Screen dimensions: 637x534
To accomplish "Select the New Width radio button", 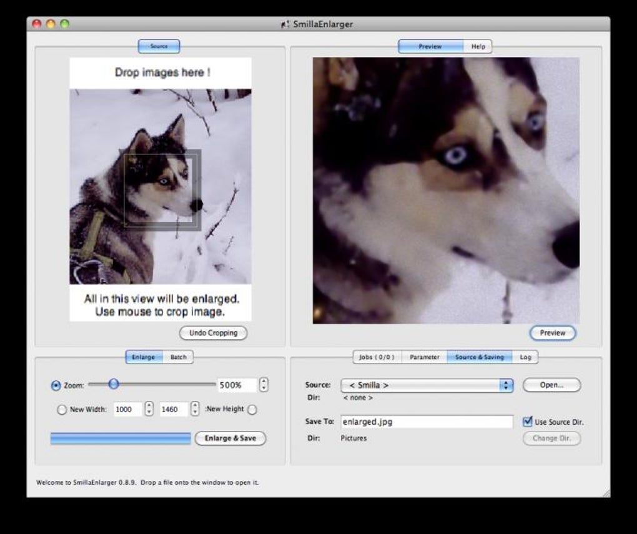I will (x=61, y=410).
